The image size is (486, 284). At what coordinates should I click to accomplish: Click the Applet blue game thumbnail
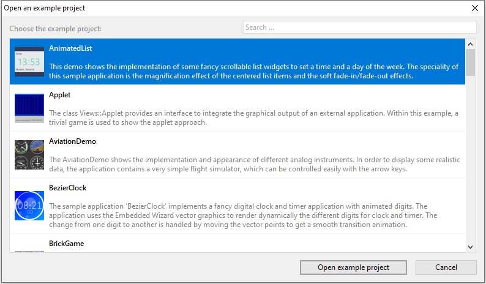click(29, 108)
